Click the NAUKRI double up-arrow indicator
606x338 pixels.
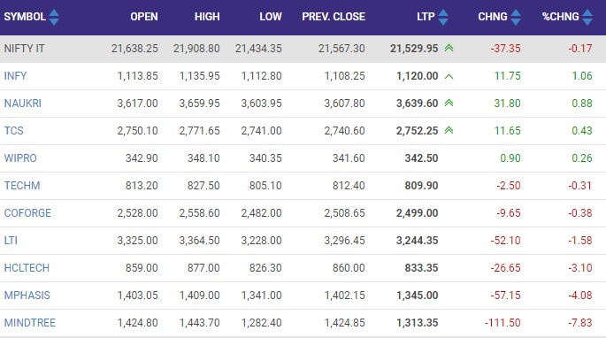coord(449,104)
